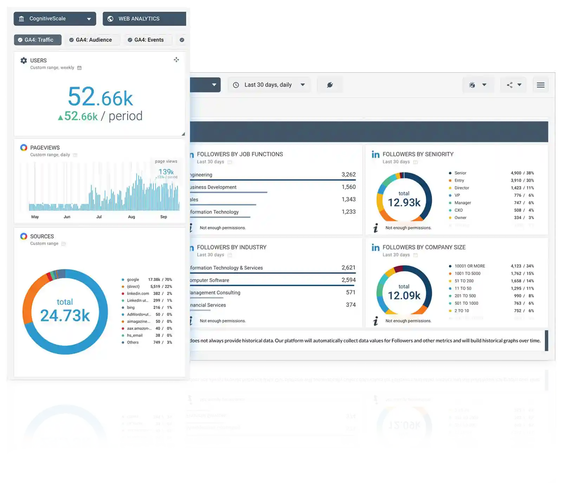Open the partially hidden tab after GA4: Events
The image size is (562, 483).
click(x=182, y=40)
